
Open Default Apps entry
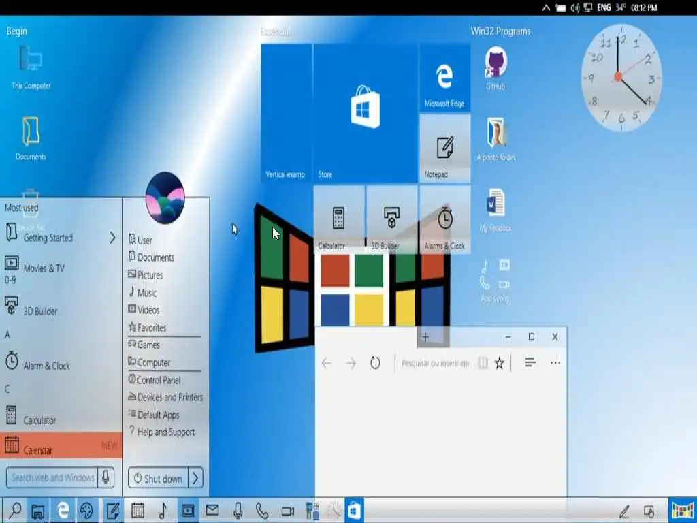154,415
